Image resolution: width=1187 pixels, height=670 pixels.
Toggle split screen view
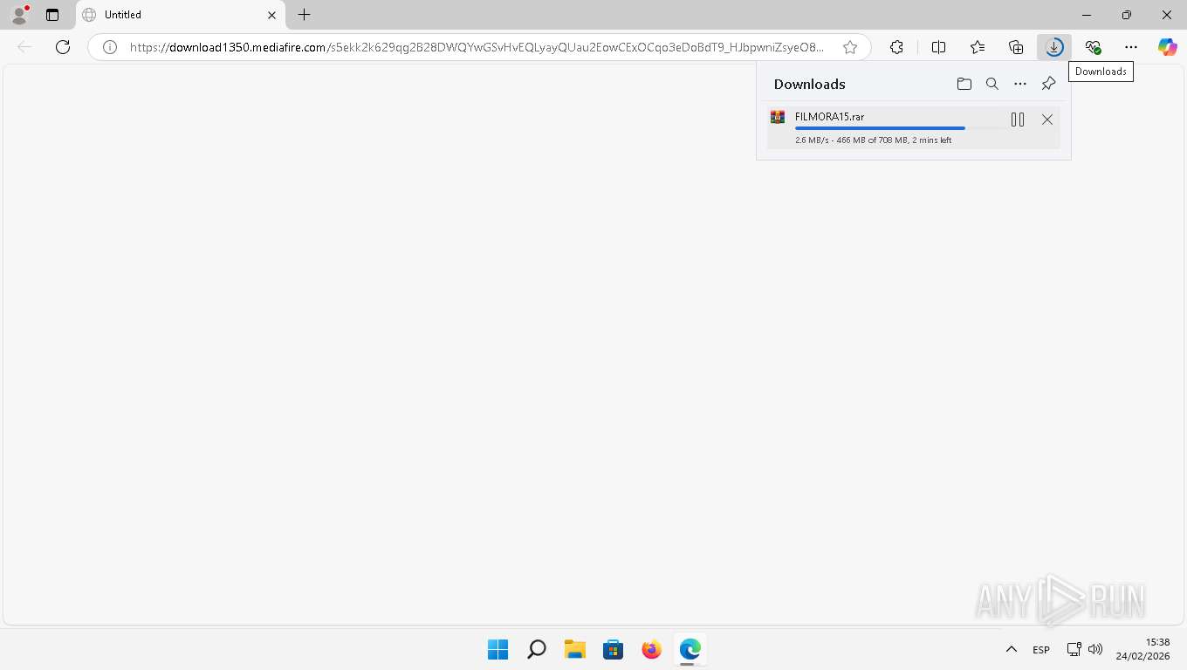click(938, 47)
